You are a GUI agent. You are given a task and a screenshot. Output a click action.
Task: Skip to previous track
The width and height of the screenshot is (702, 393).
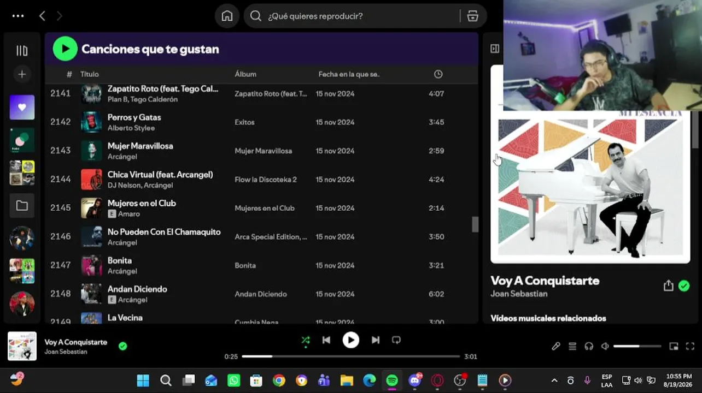326,340
